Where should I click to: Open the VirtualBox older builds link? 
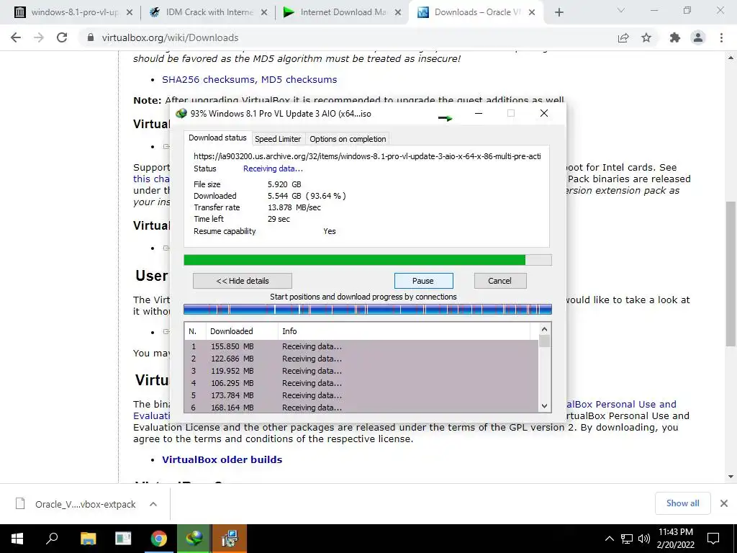pos(222,459)
